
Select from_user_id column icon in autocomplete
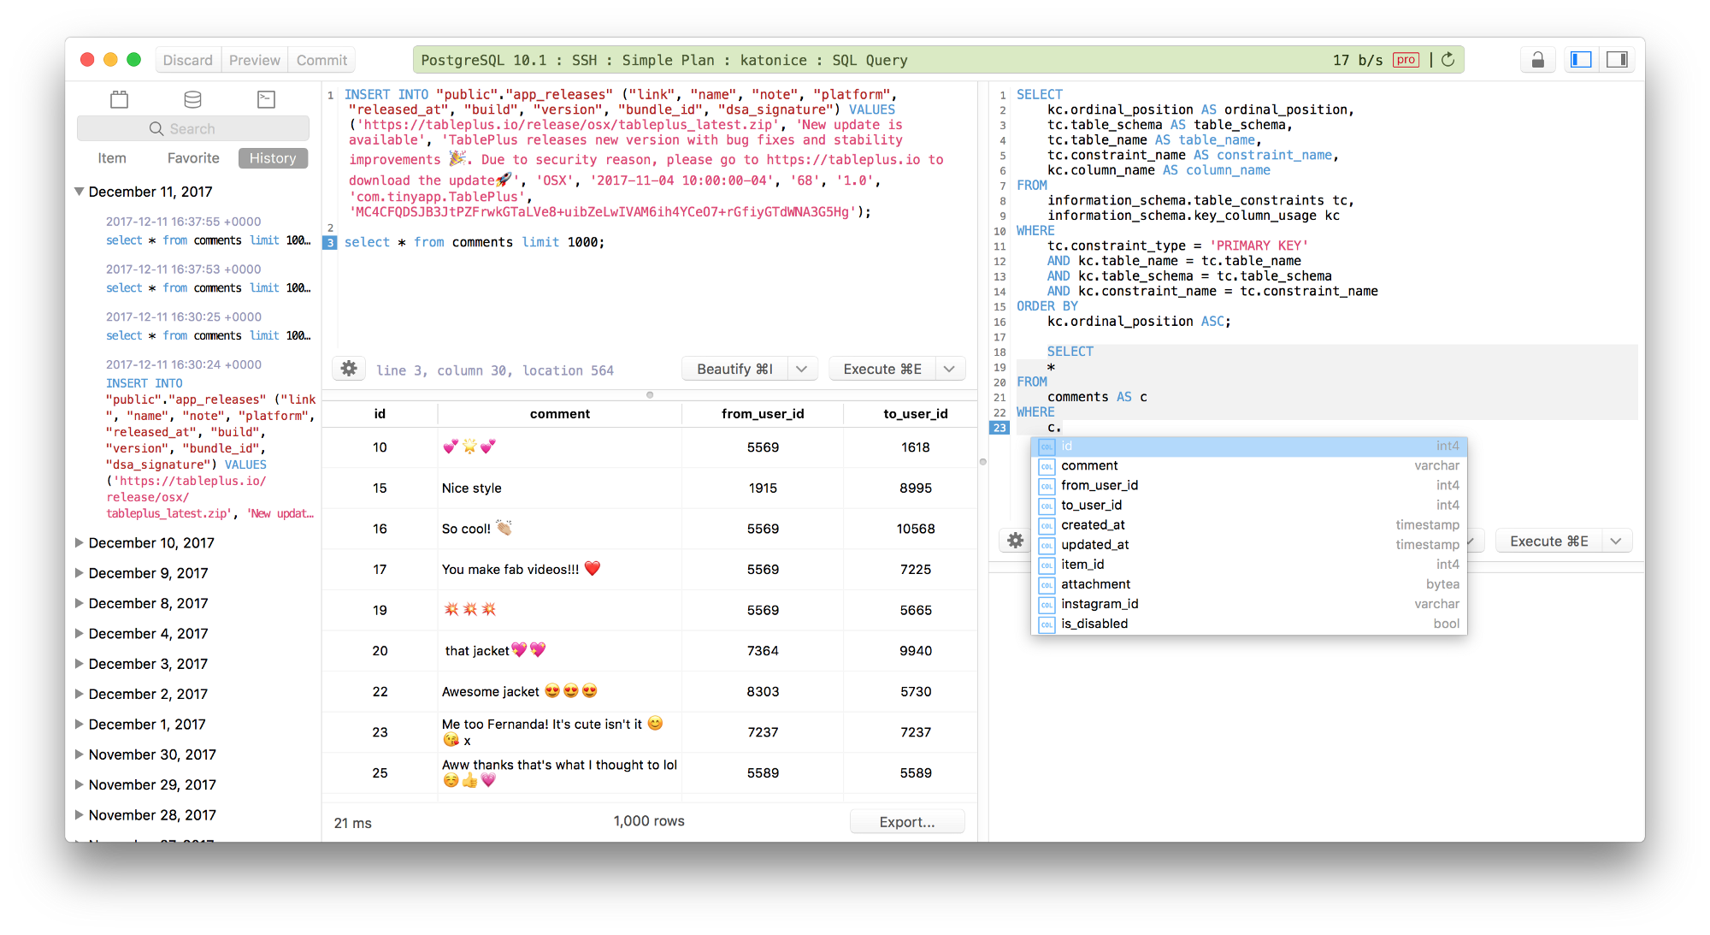1047,486
